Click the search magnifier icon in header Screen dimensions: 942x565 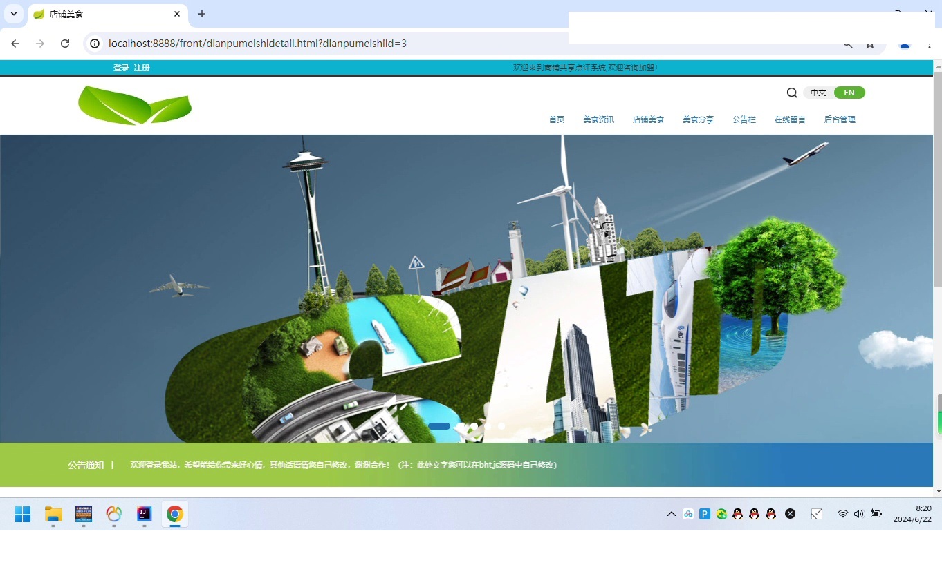tap(792, 93)
